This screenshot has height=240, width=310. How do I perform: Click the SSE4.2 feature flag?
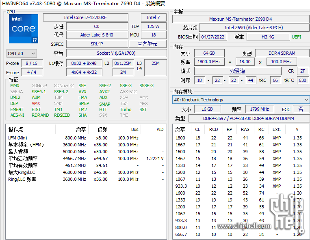click(x=61, y=92)
